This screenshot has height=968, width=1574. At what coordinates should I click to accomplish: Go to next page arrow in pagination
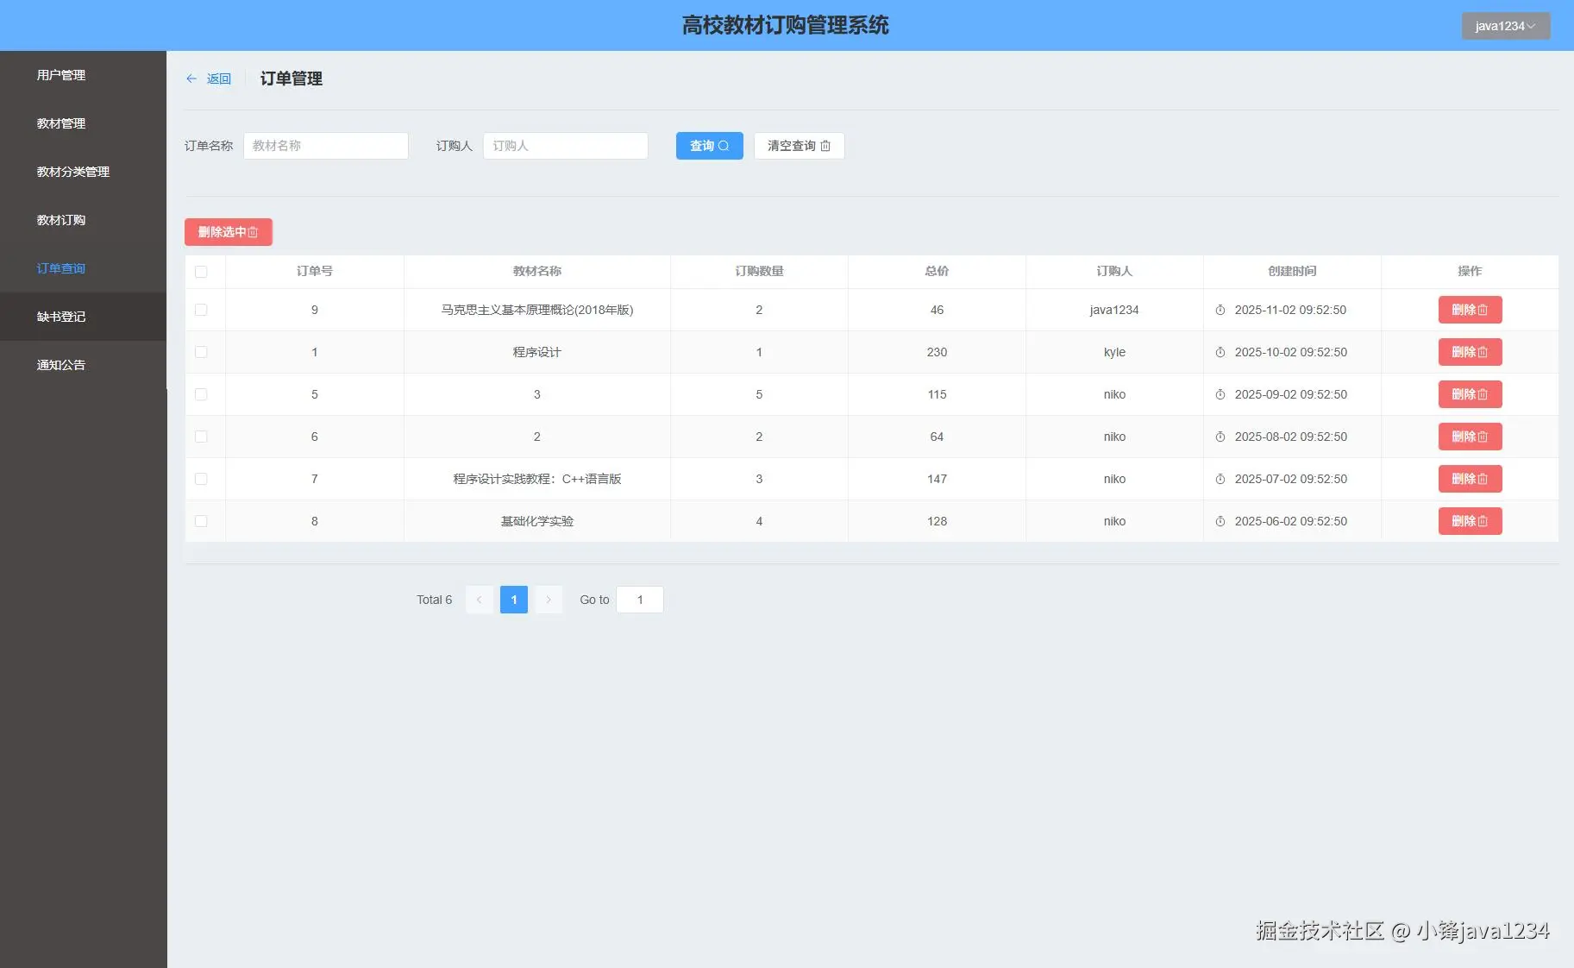point(549,600)
